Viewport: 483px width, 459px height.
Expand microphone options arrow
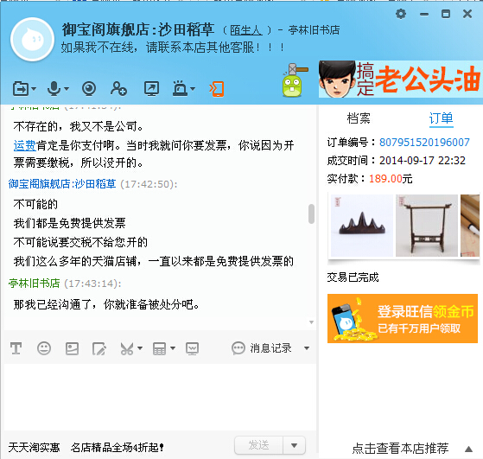(x=67, y=89)
